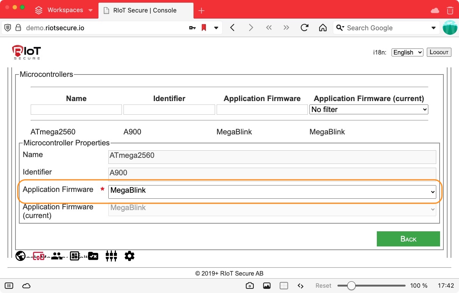Click the Logout button

pyautogui.click(x=439, y=52)
